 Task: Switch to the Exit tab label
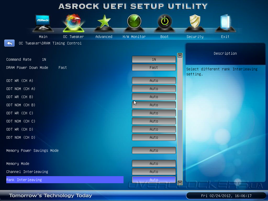coord(225,37)
